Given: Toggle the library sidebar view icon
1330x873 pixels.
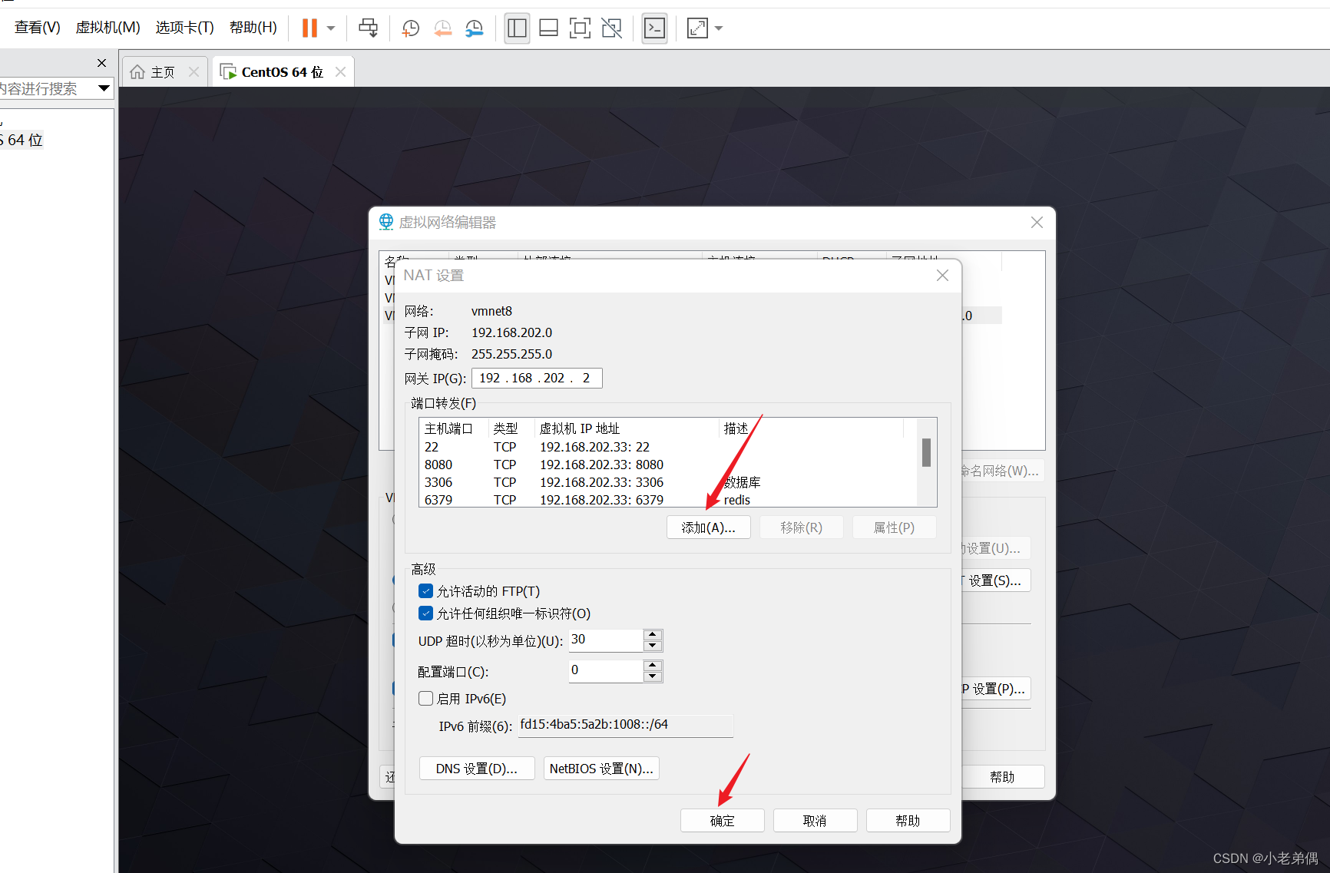Looking at the screenshot, I should 517,28.
